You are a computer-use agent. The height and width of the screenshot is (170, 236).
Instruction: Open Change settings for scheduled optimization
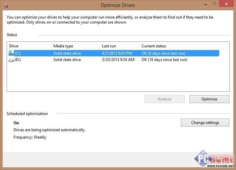[205, 122]
